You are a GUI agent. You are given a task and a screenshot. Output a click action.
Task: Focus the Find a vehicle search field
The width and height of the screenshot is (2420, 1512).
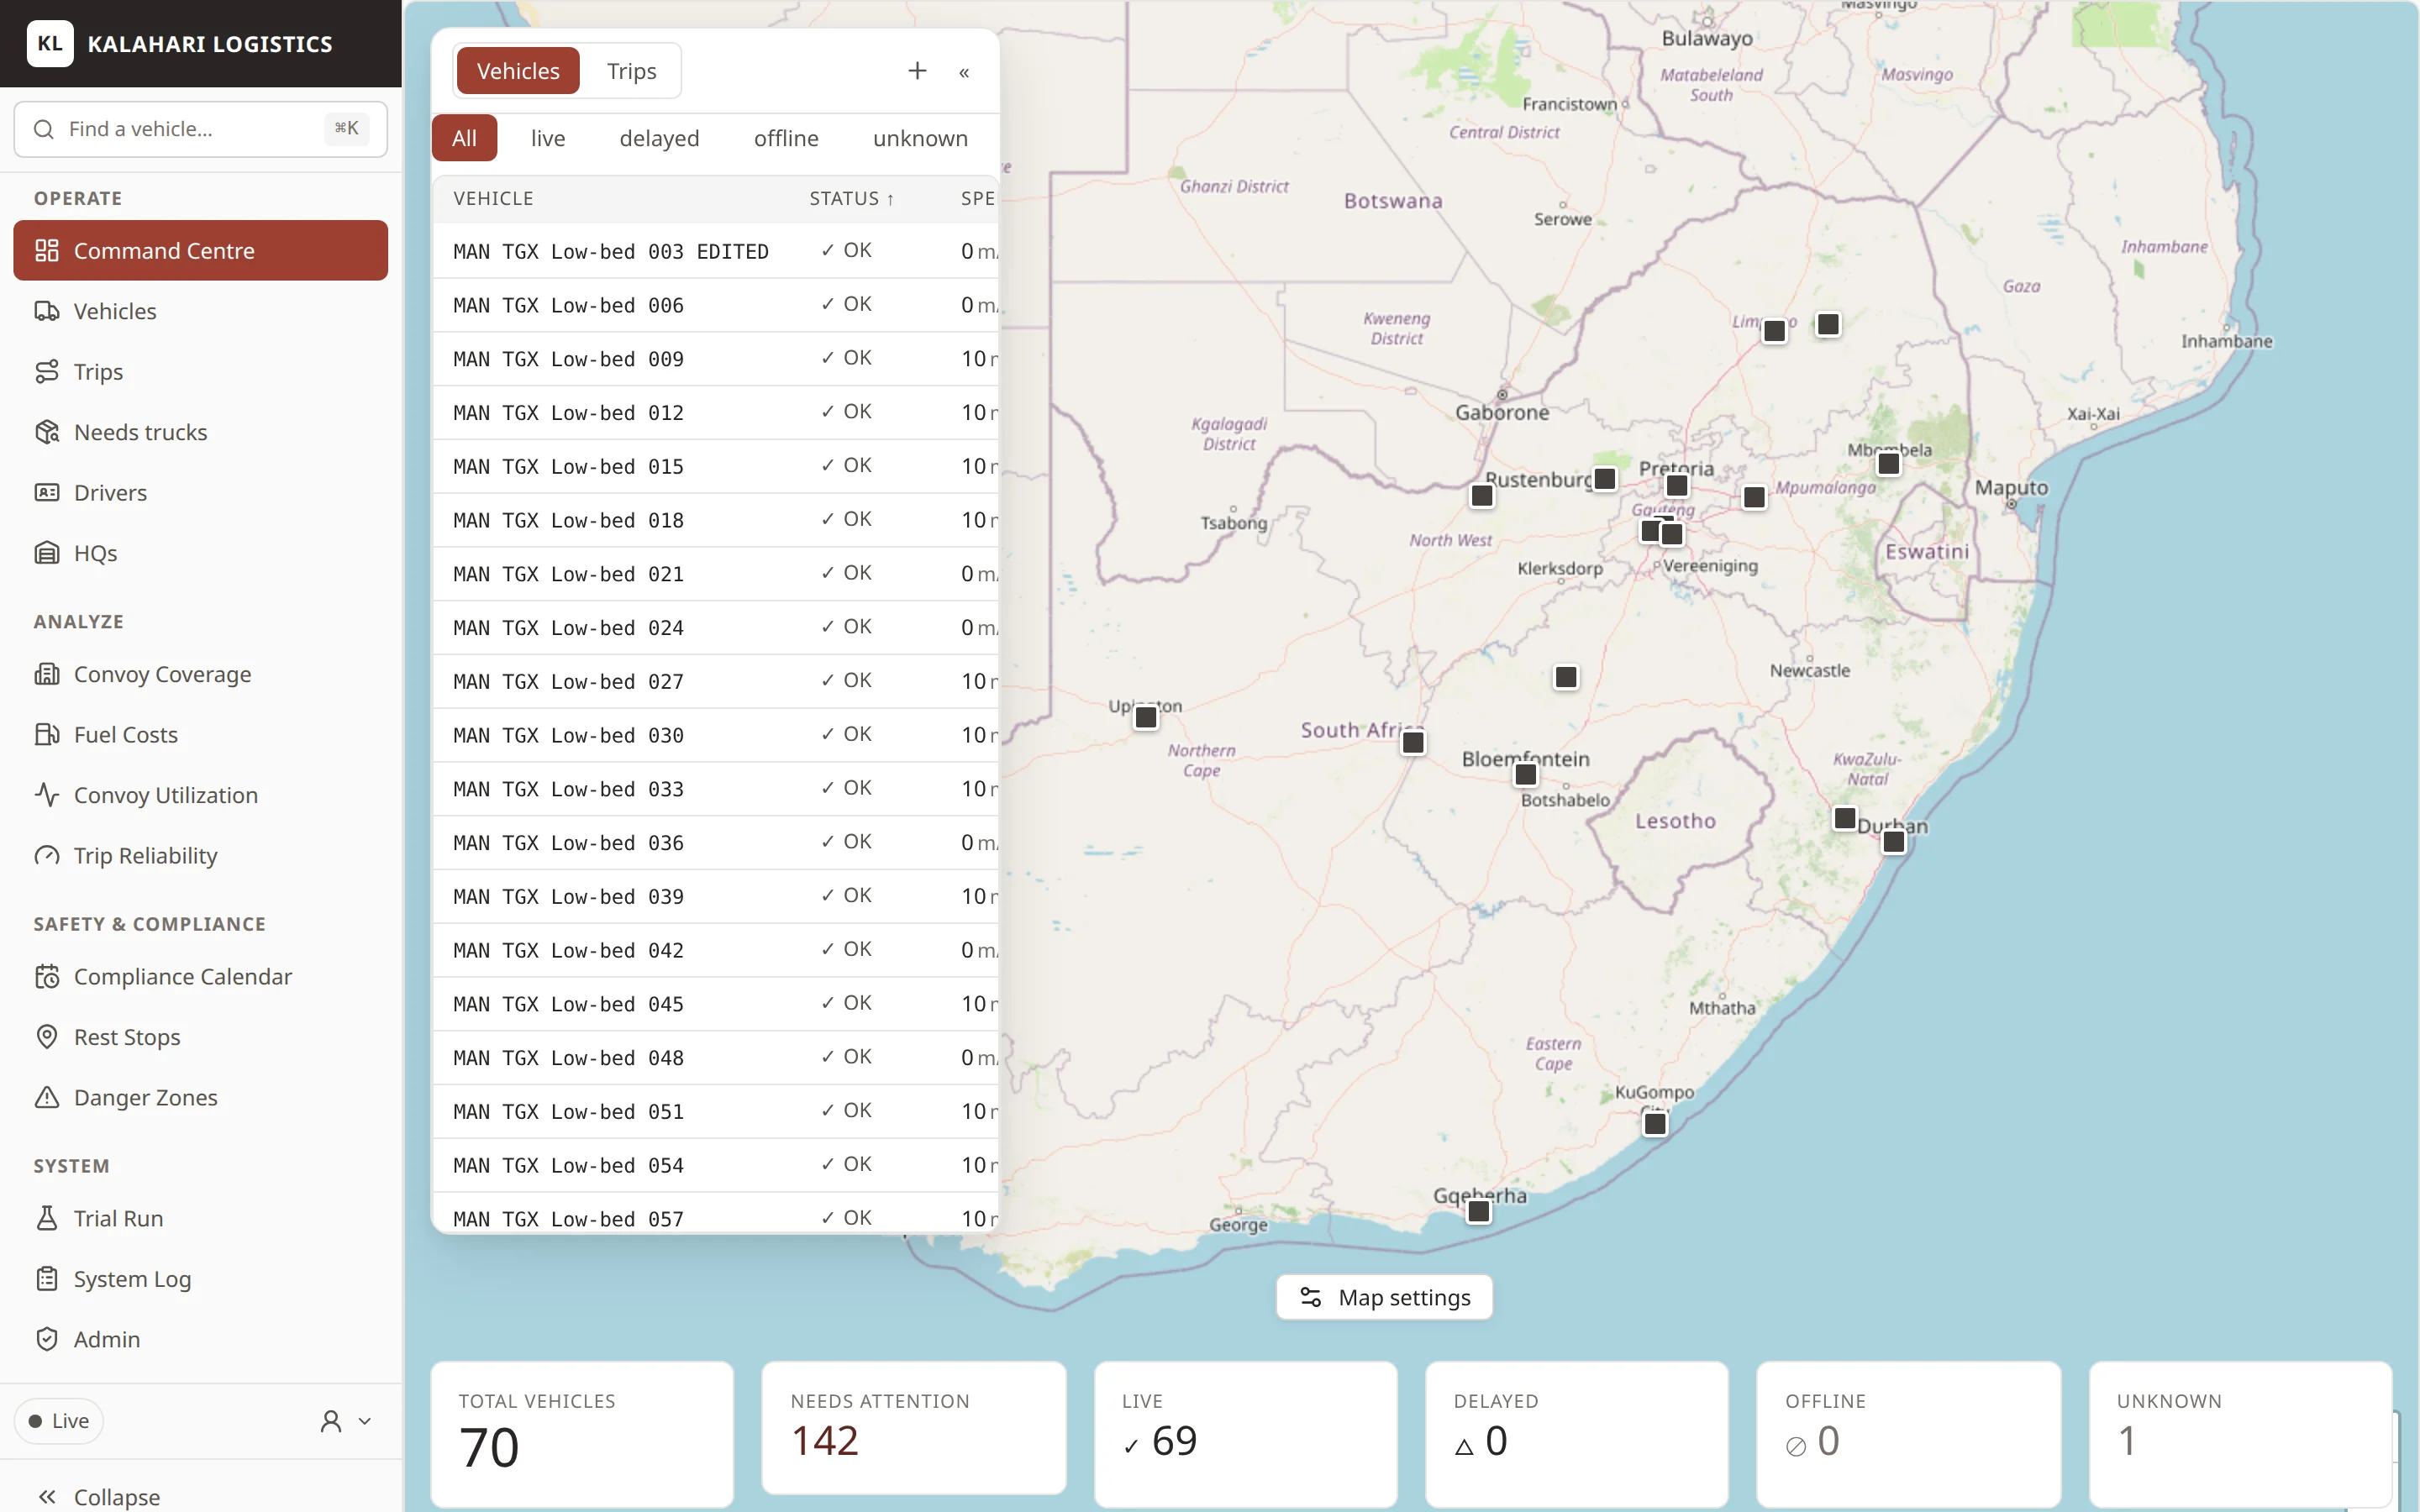tap(200, 129)
